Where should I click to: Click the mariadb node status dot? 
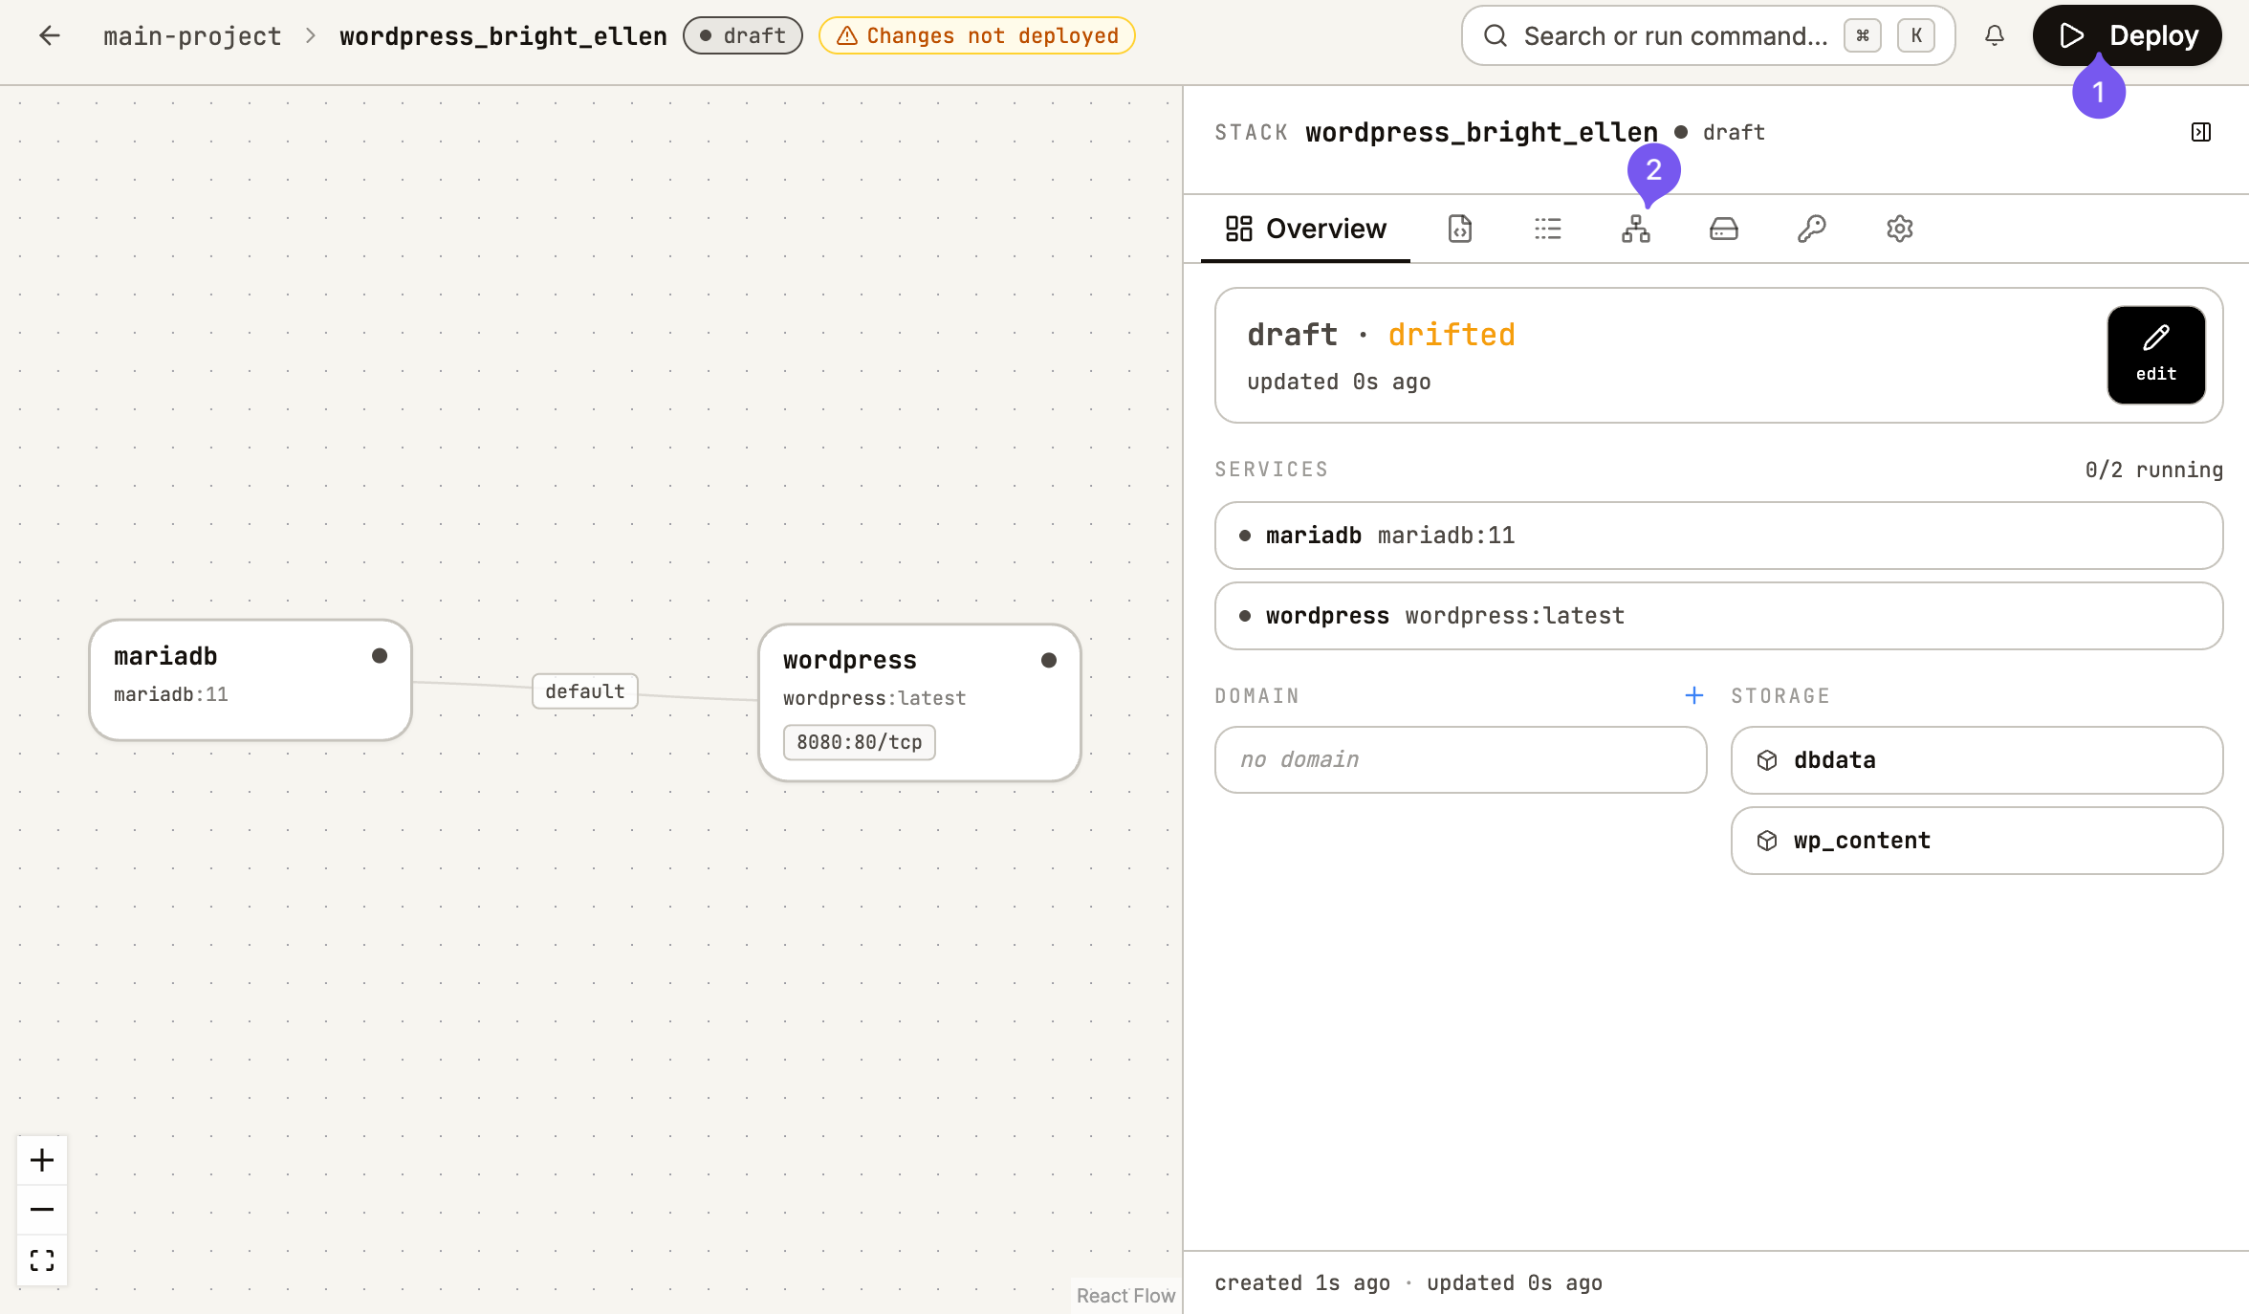click(x=380, y=655)
